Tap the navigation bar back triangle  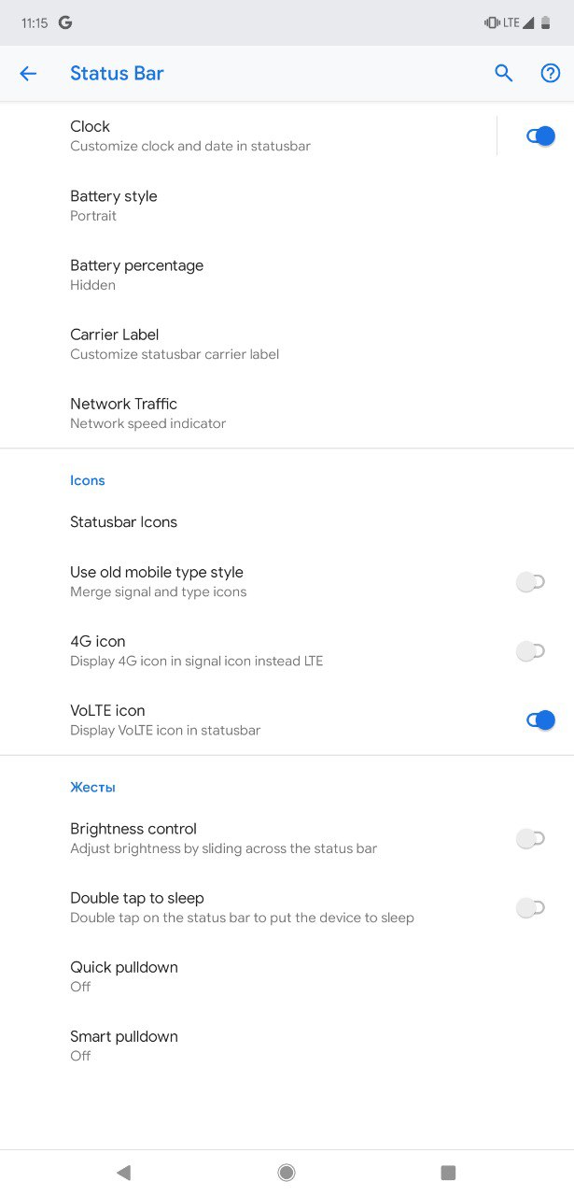click(x=123, y=1173)
